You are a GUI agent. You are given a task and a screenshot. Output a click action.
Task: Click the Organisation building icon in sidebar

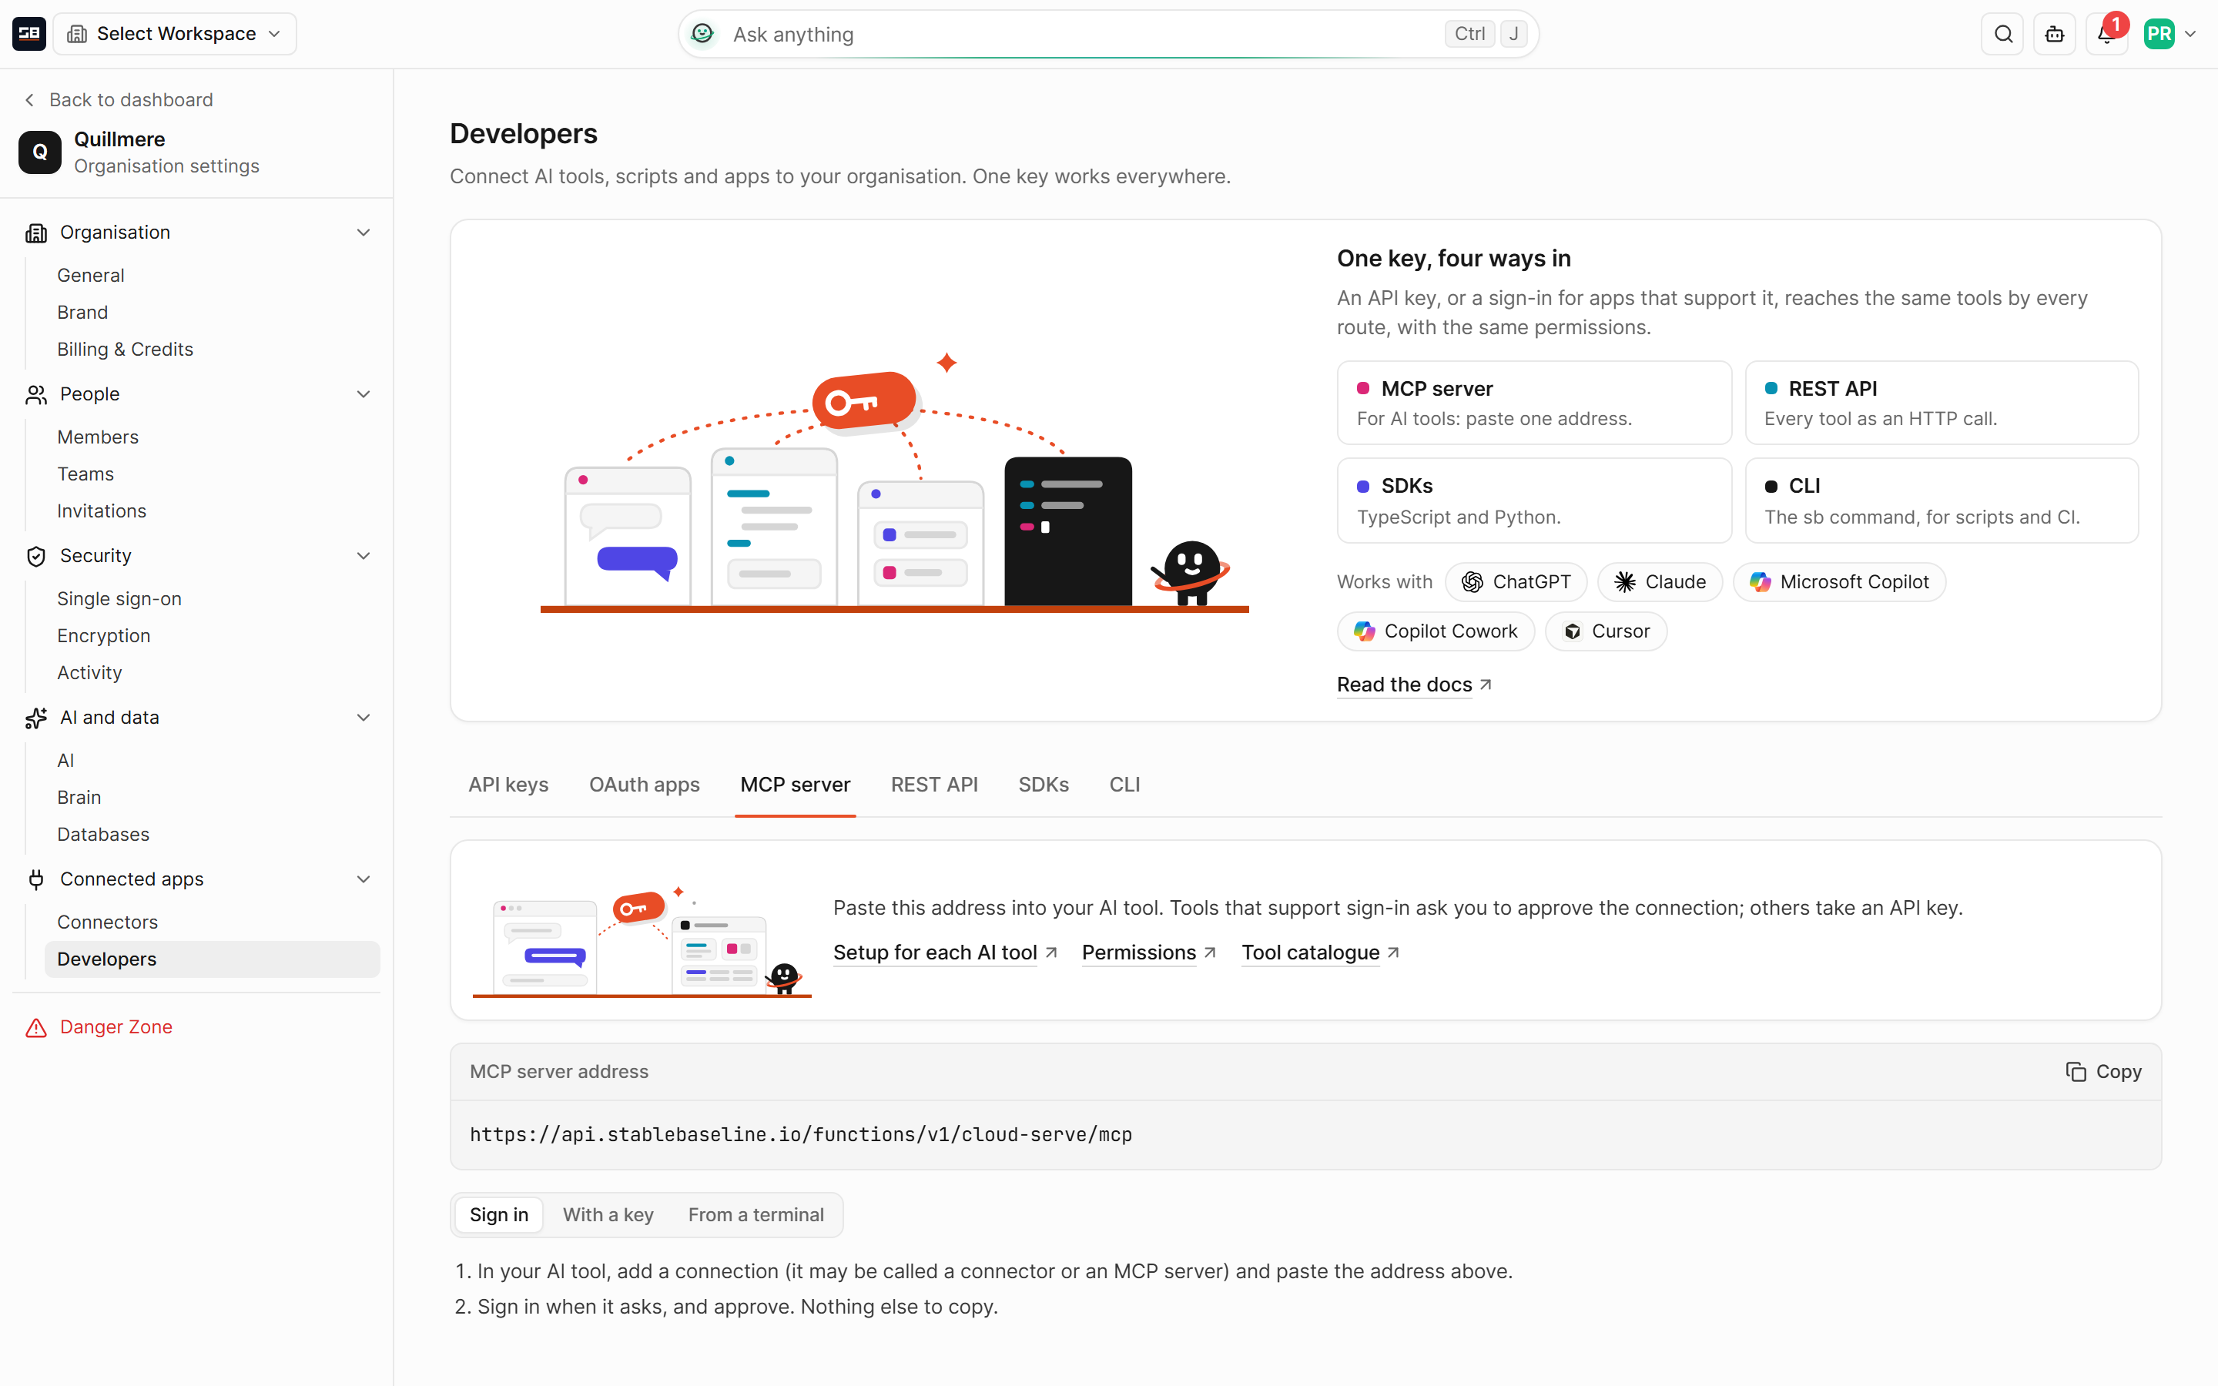(35, 233)
